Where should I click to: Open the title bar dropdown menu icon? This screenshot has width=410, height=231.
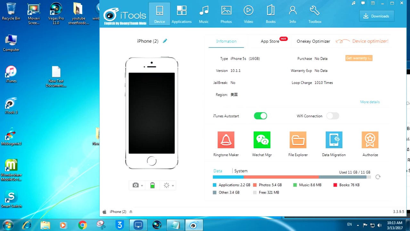tap(373, 3)
